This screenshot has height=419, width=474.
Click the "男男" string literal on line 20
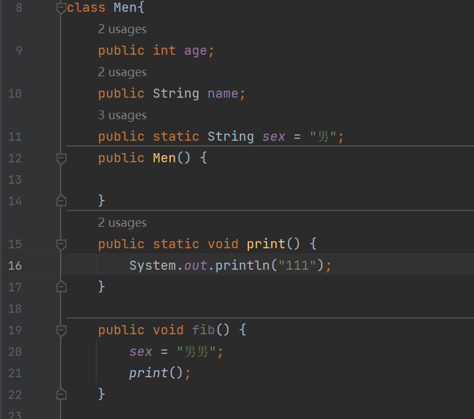[x=196, y=352]
